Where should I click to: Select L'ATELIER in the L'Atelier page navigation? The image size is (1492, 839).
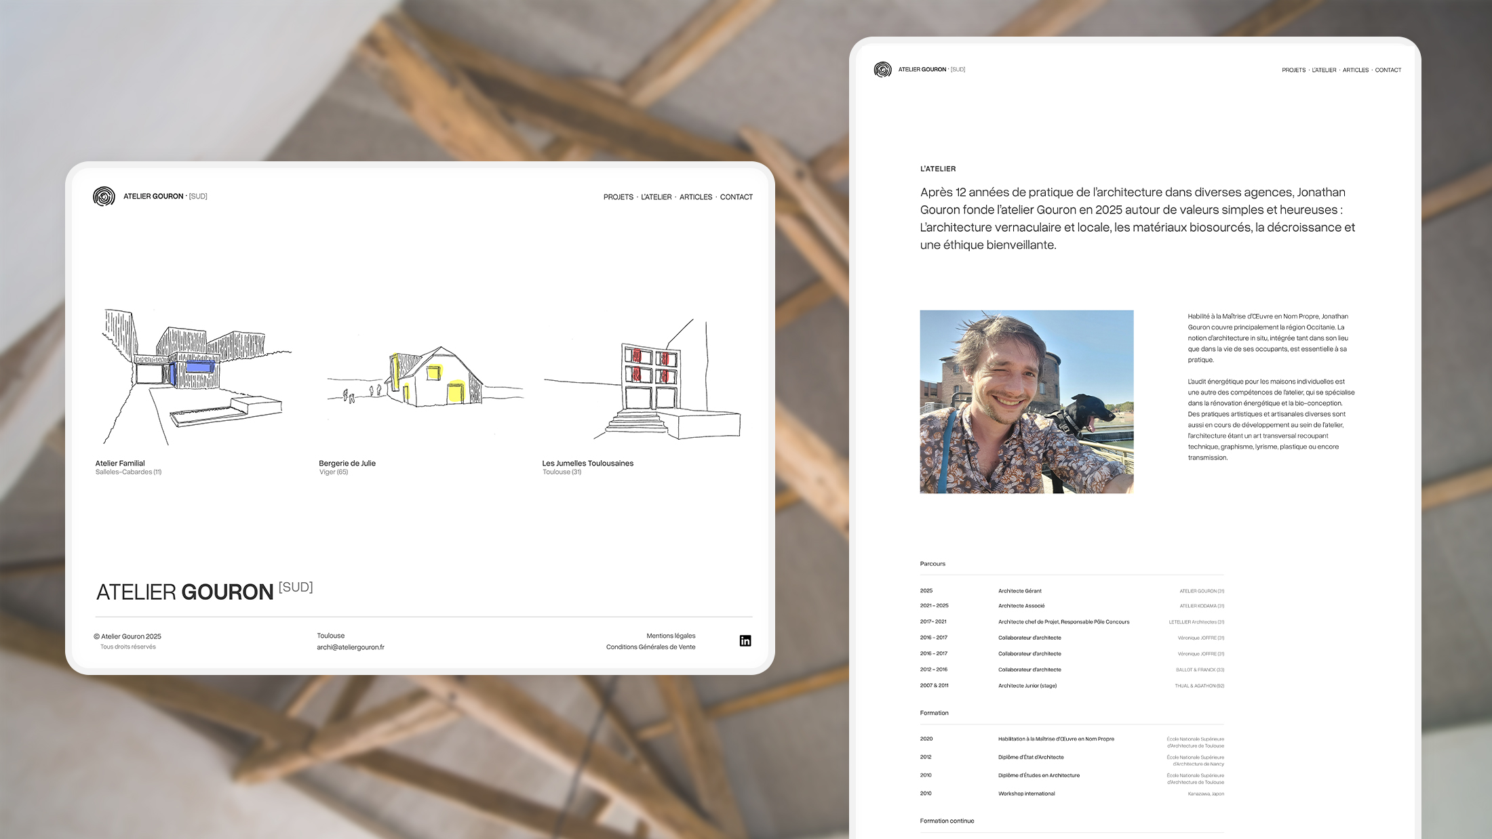pyautogui.click(x=1324, y=70)
